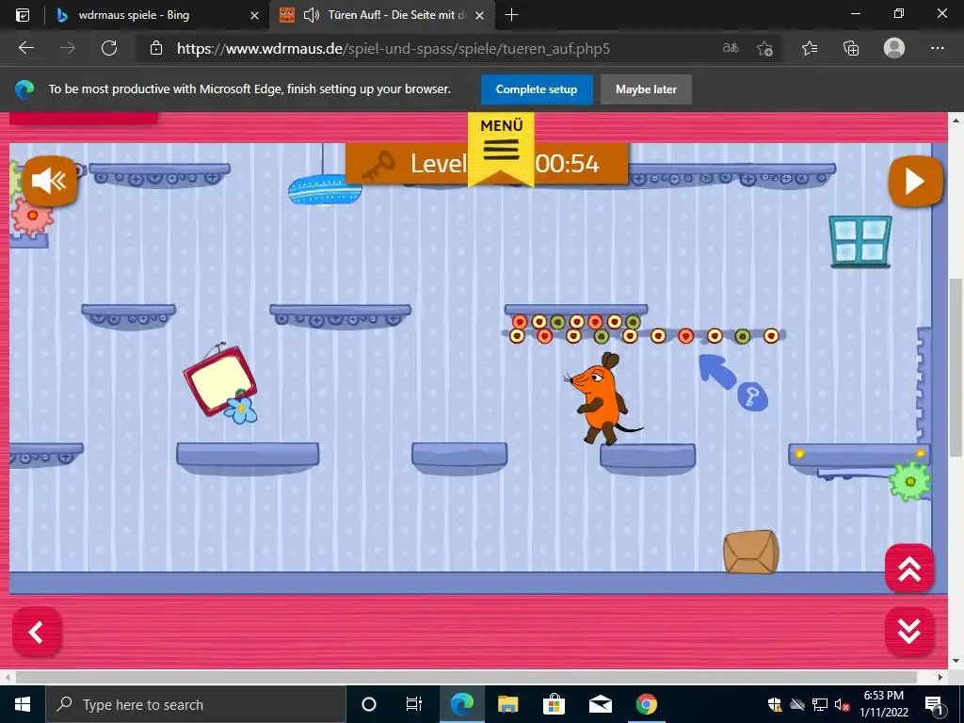
Task: Open File Explorer from taskbar
Action: (x=507, y=704)
